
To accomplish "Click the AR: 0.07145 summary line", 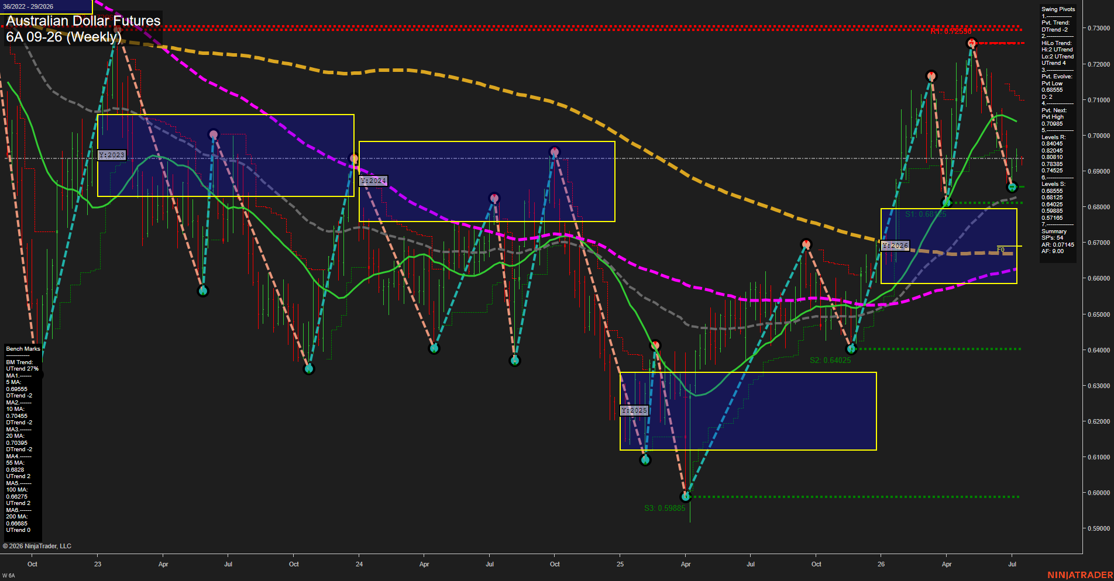I will (x=1058, y=245).
